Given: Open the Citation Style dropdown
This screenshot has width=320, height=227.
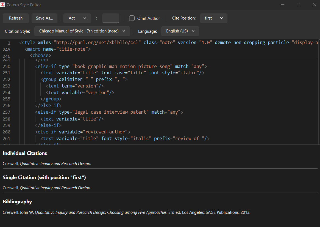Looking at the screenshot, I should click(x=82, y=31).
